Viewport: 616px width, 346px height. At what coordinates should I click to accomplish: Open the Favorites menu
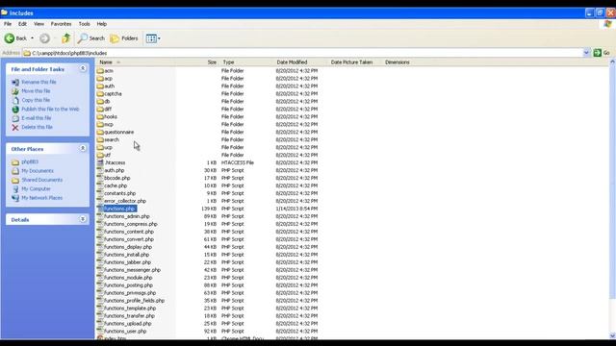pyautogui.click(x=62, y=24)
